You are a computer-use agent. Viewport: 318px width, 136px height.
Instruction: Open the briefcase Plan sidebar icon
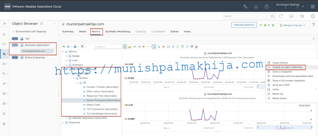[4, 94]
